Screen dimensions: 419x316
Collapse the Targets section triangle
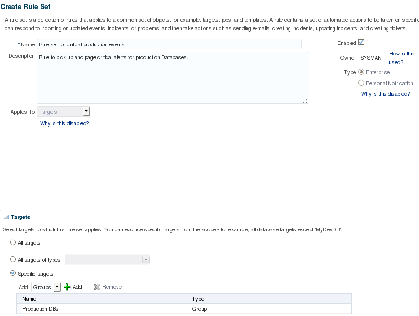tap(6, 217)
